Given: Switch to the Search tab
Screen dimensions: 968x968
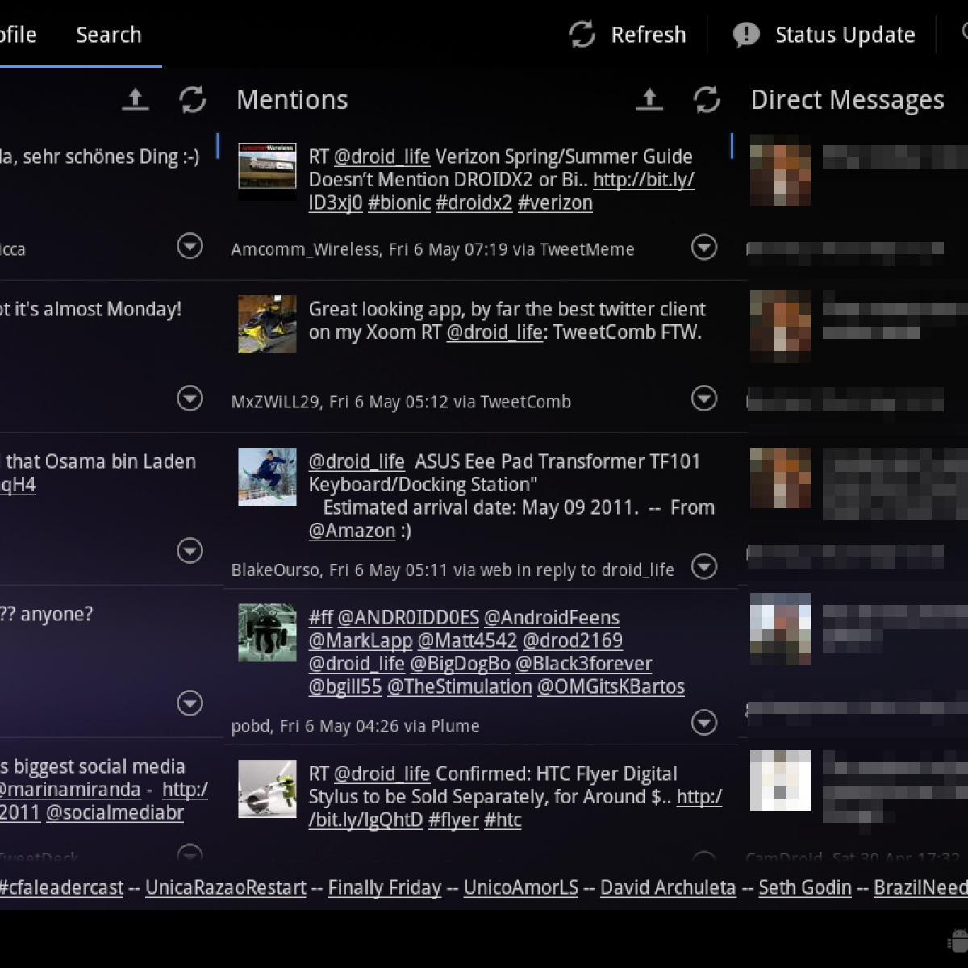Looking at the screenshot, I should click(109, 35).
